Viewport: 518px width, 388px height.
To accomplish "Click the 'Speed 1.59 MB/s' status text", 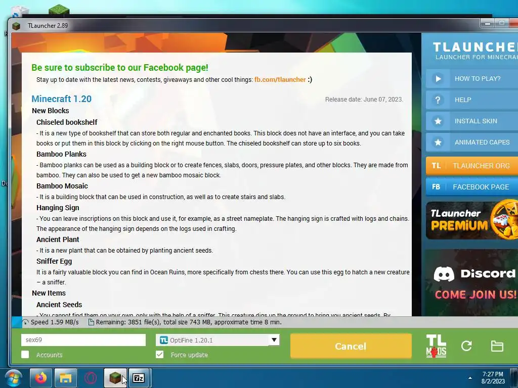I will (x=55, y=322).
